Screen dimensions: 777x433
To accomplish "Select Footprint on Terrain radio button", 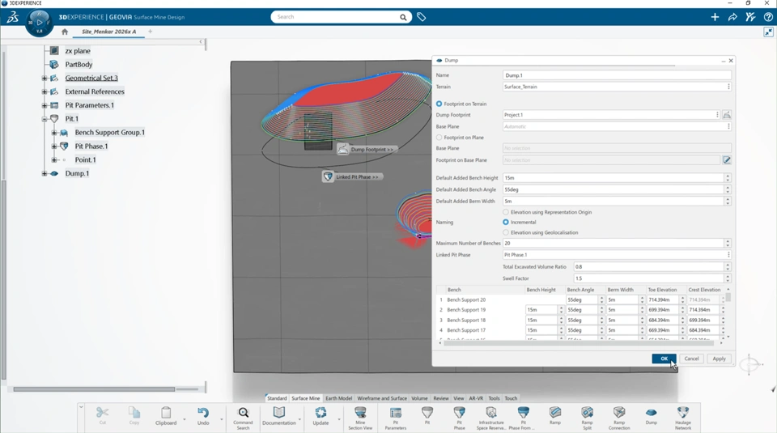I will tap(439, 104).
